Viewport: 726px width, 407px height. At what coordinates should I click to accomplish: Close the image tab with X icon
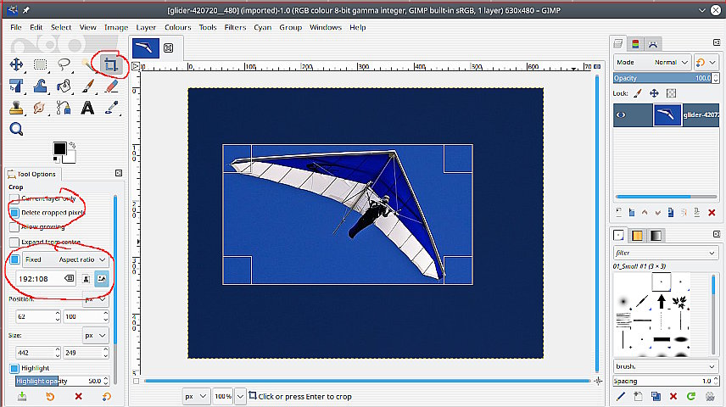point(169,48)
